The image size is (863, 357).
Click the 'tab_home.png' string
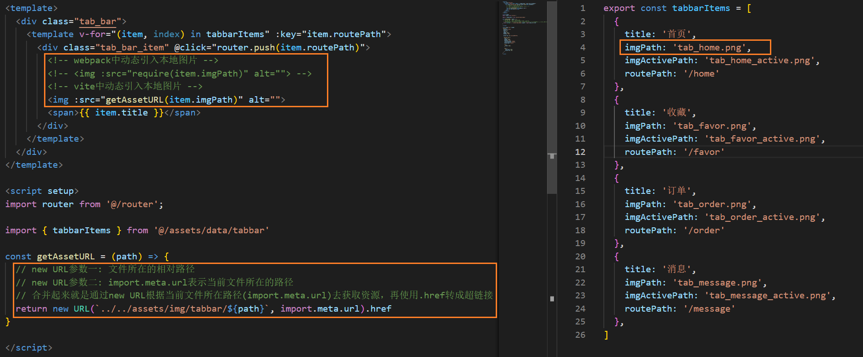(709, 48)
